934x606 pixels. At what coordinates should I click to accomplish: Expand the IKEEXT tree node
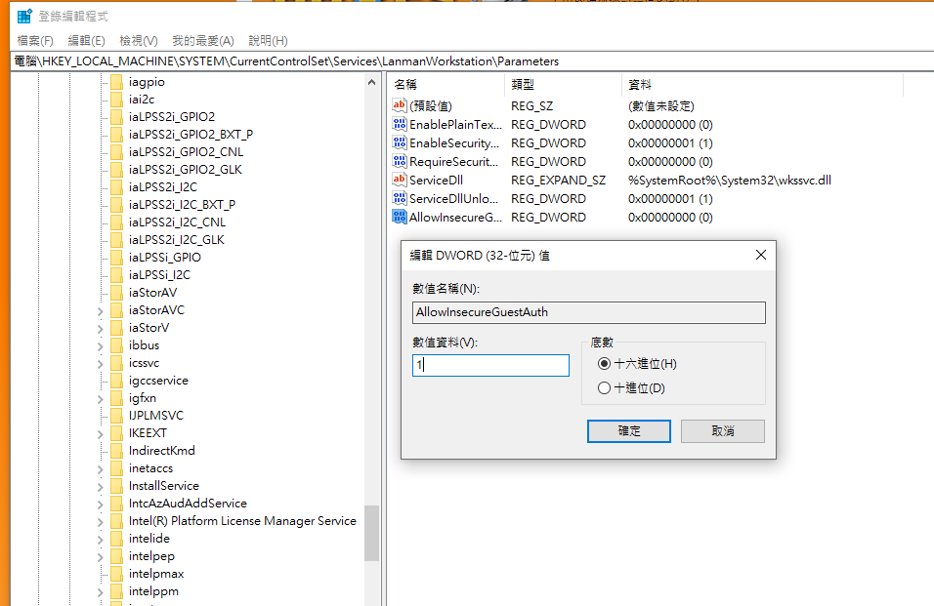click(101, 432)
